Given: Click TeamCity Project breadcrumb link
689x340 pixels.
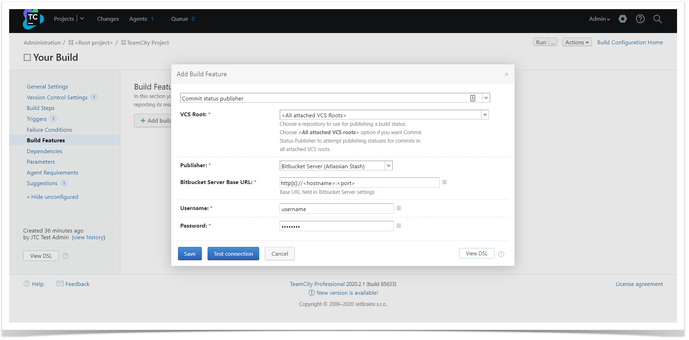Looking at the screenshot, I should pyautogui.click(x=148, y=42).
